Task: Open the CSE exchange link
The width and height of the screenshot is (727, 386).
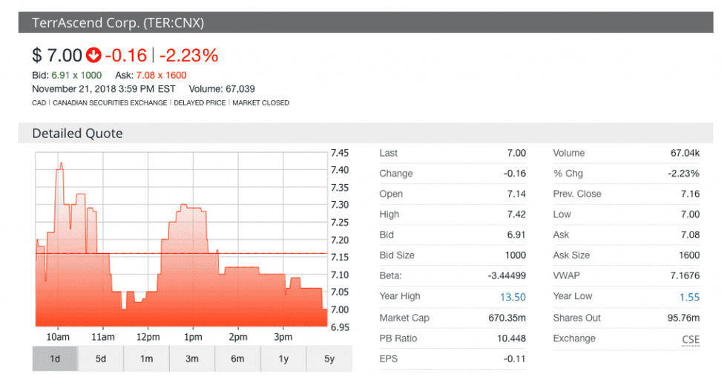Action: 690,338
